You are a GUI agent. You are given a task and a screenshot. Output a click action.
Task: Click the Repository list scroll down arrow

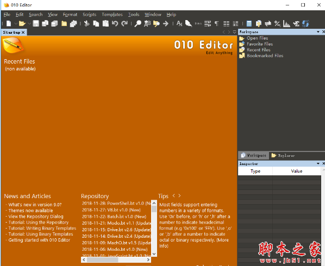[154, 254]
